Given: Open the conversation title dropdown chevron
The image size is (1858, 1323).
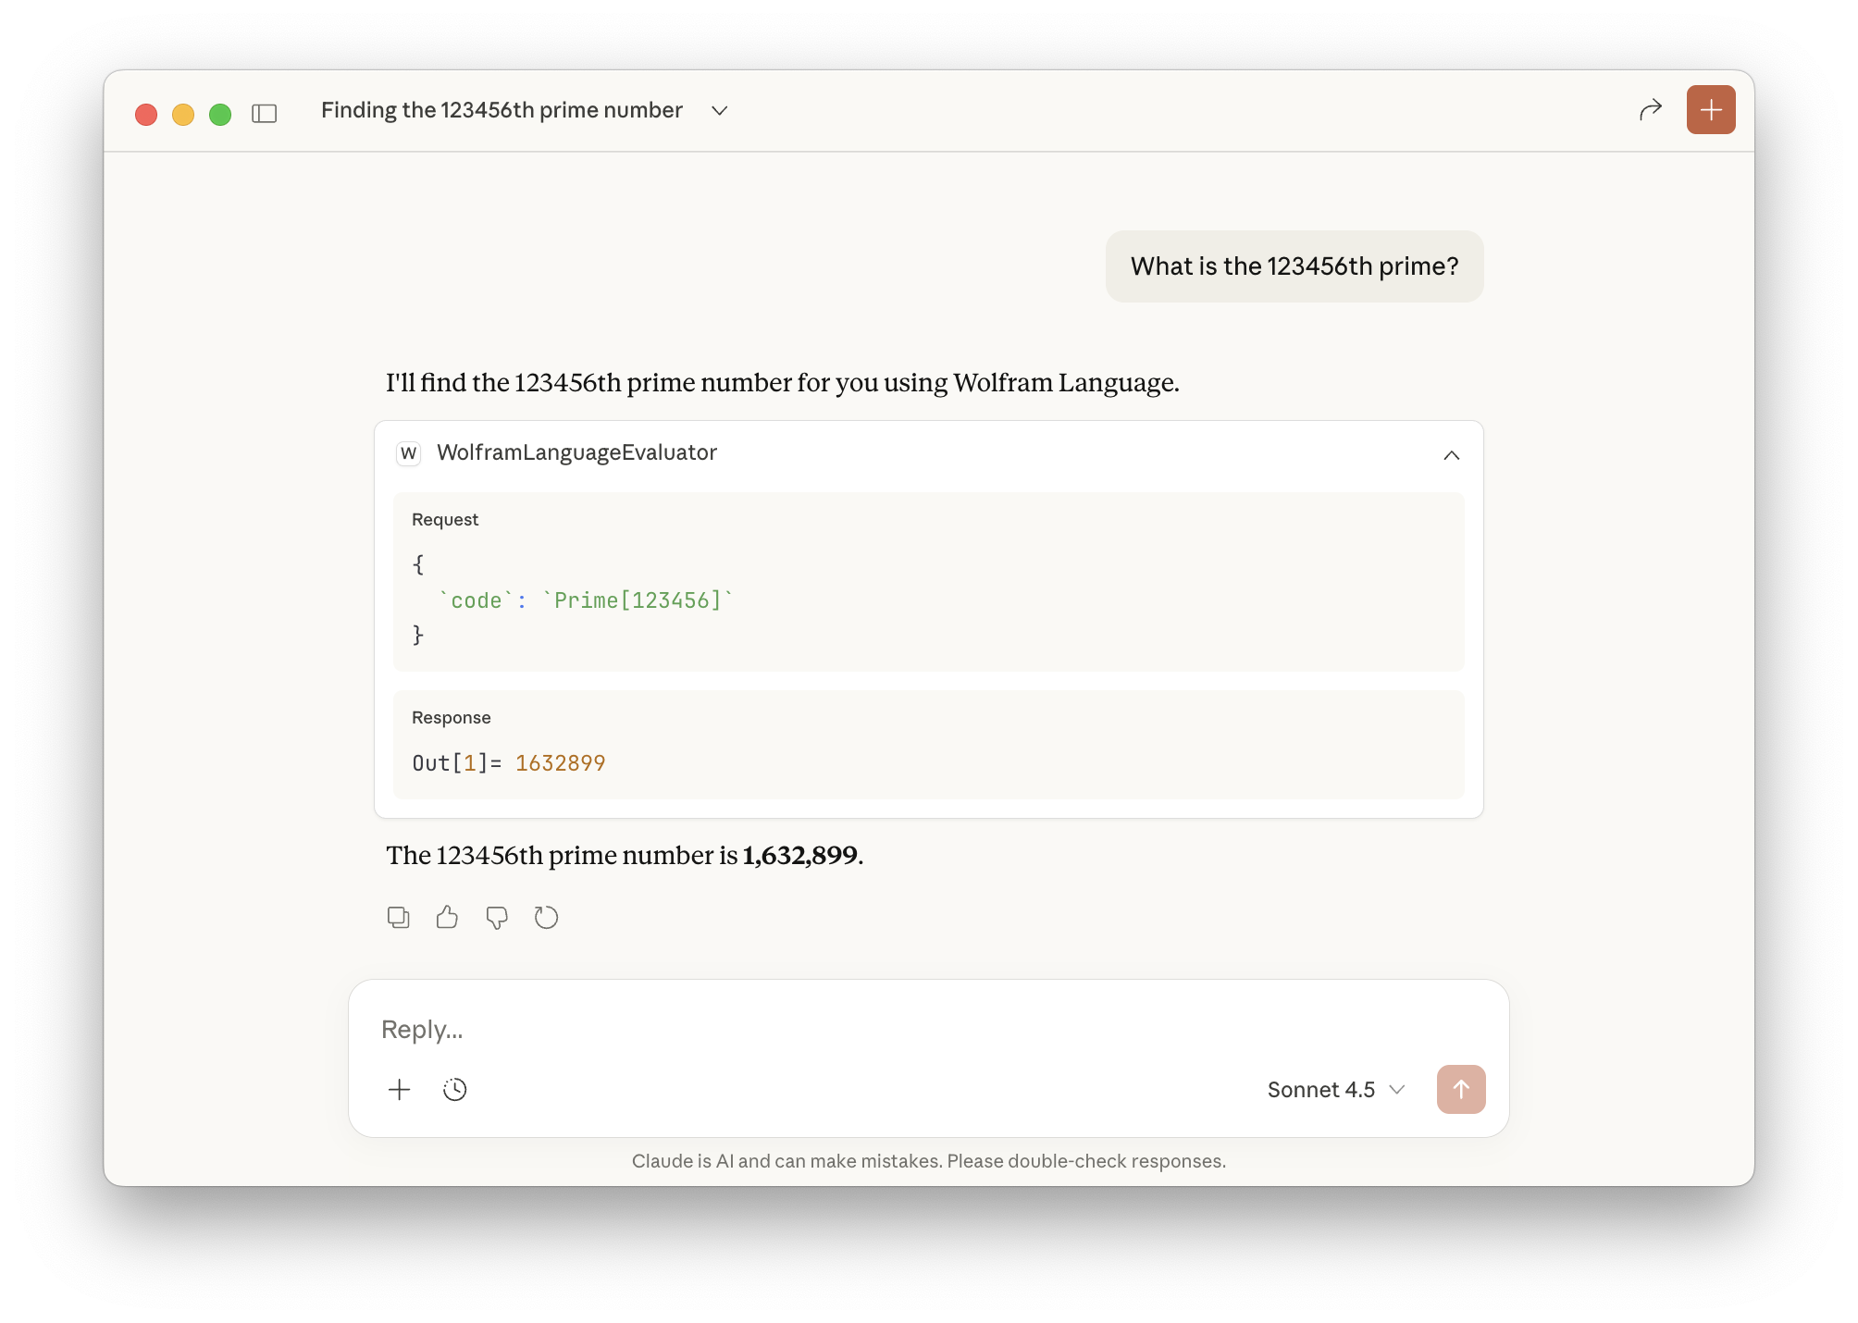Looking at the screenshot, I should (x=719, y=111).
